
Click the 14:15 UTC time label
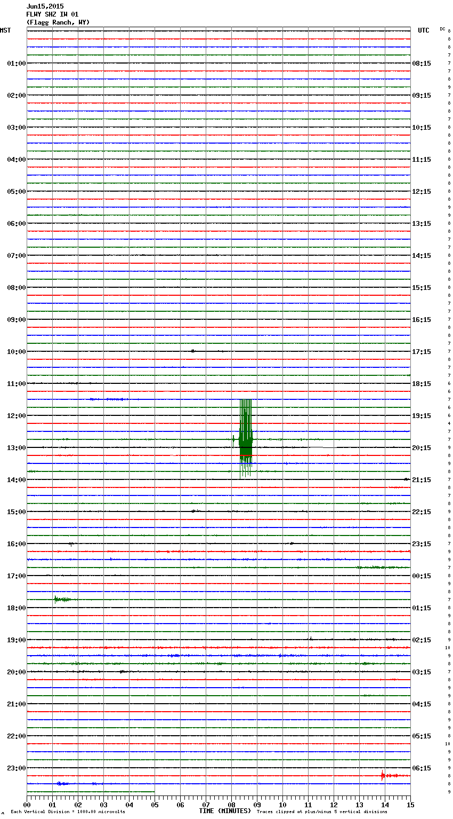tap(422, 256)
